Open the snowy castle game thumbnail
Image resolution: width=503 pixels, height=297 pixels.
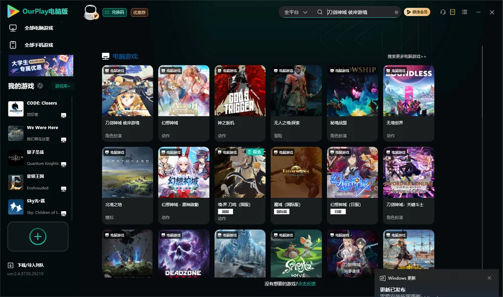pyautogui.click(x=240, y=253)
